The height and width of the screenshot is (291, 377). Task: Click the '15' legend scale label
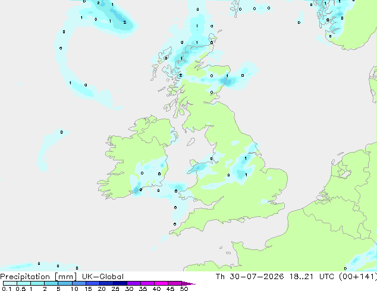coord(88,289)
